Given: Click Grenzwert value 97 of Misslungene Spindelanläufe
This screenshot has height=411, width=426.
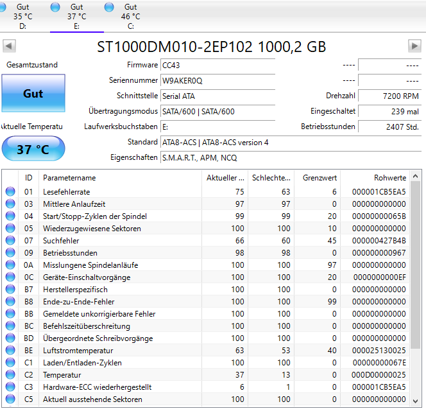Looking at the screenshot, I should point(332,265).
